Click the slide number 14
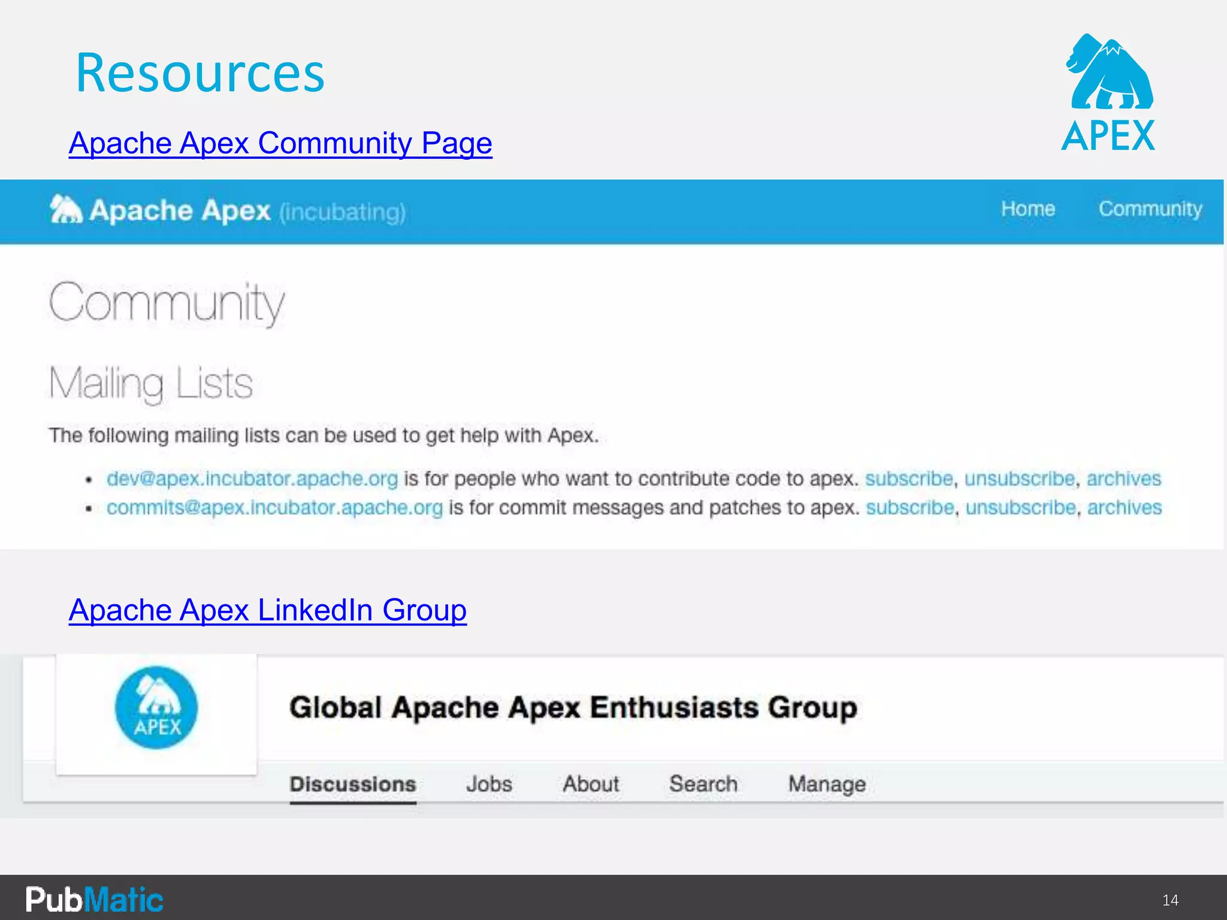The width and height of the screenshot is (1227, 920). tap(1170, 900)
